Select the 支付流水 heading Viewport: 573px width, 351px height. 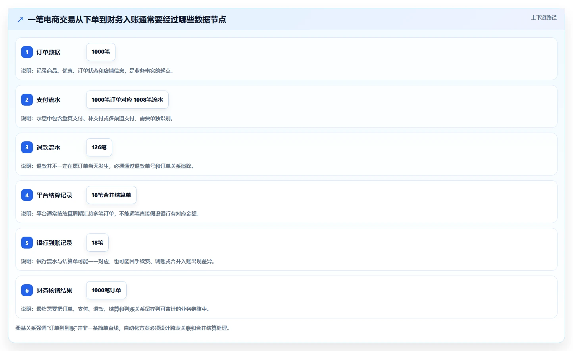48,100
